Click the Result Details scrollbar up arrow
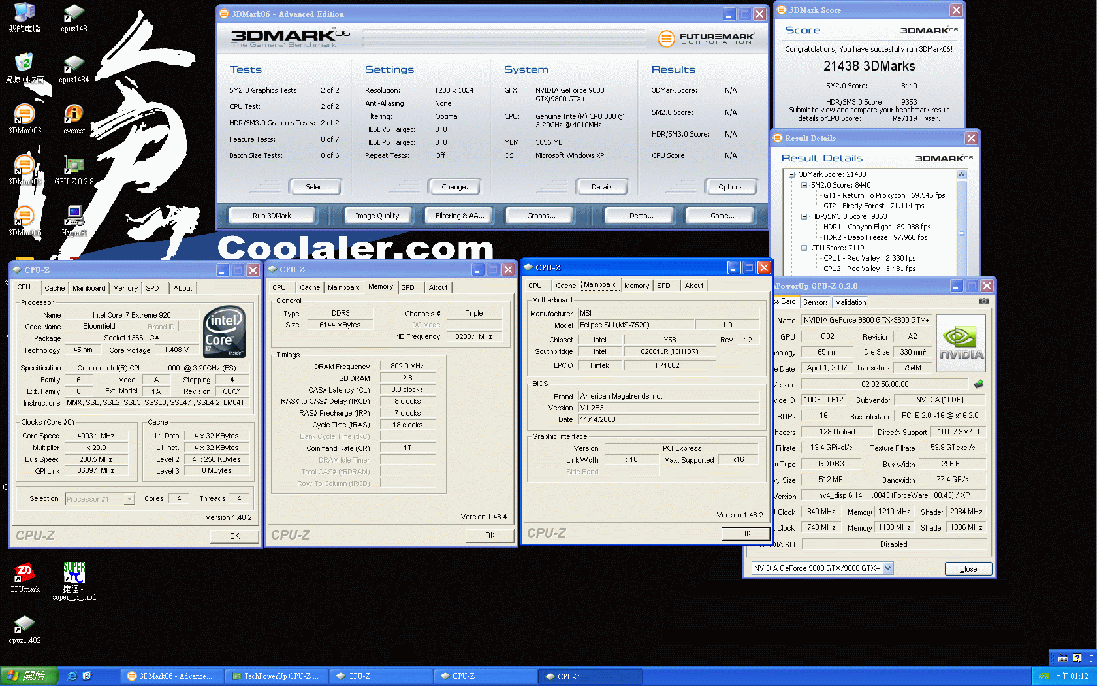 (961, 175)
